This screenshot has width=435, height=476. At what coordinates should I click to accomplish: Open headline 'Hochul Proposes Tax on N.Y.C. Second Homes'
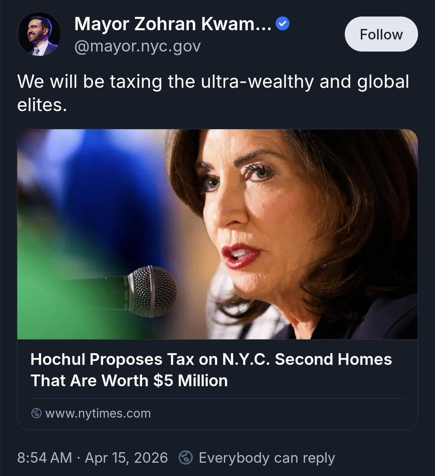211,359
